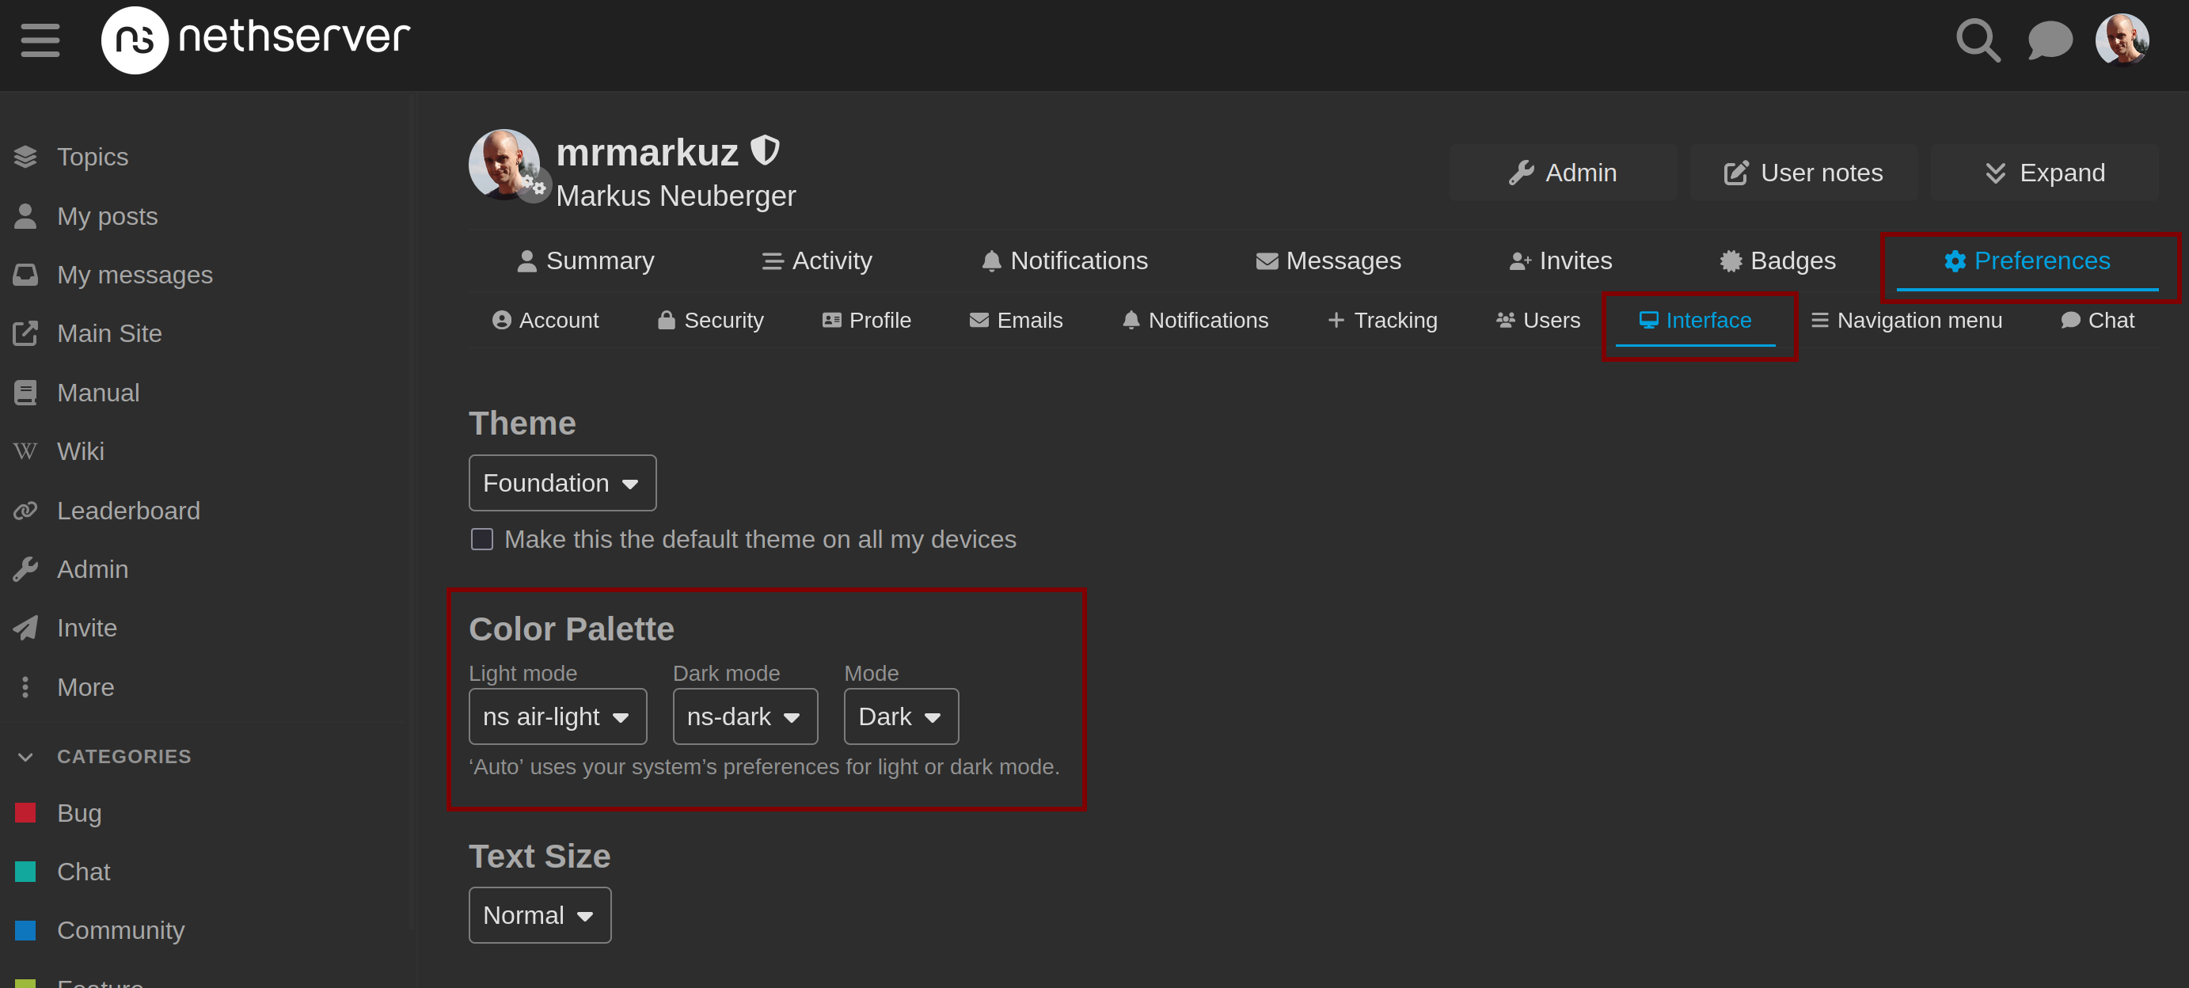Open the ns-dark dark mode dropdown
Viewport: 2189px width, 988px height.
point(744,717)
